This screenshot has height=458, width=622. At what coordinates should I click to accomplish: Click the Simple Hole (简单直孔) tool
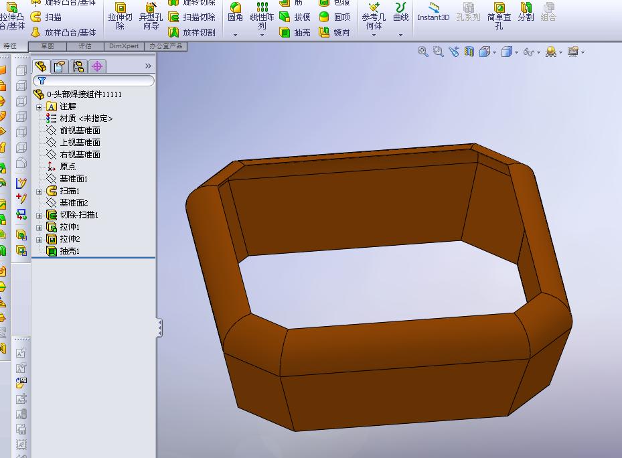tap(499, 16)
